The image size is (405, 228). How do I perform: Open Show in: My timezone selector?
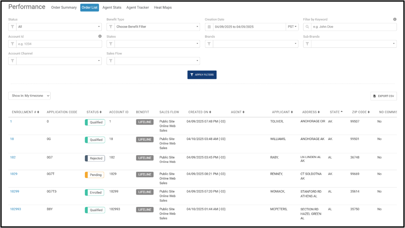(x=29, y=96)
